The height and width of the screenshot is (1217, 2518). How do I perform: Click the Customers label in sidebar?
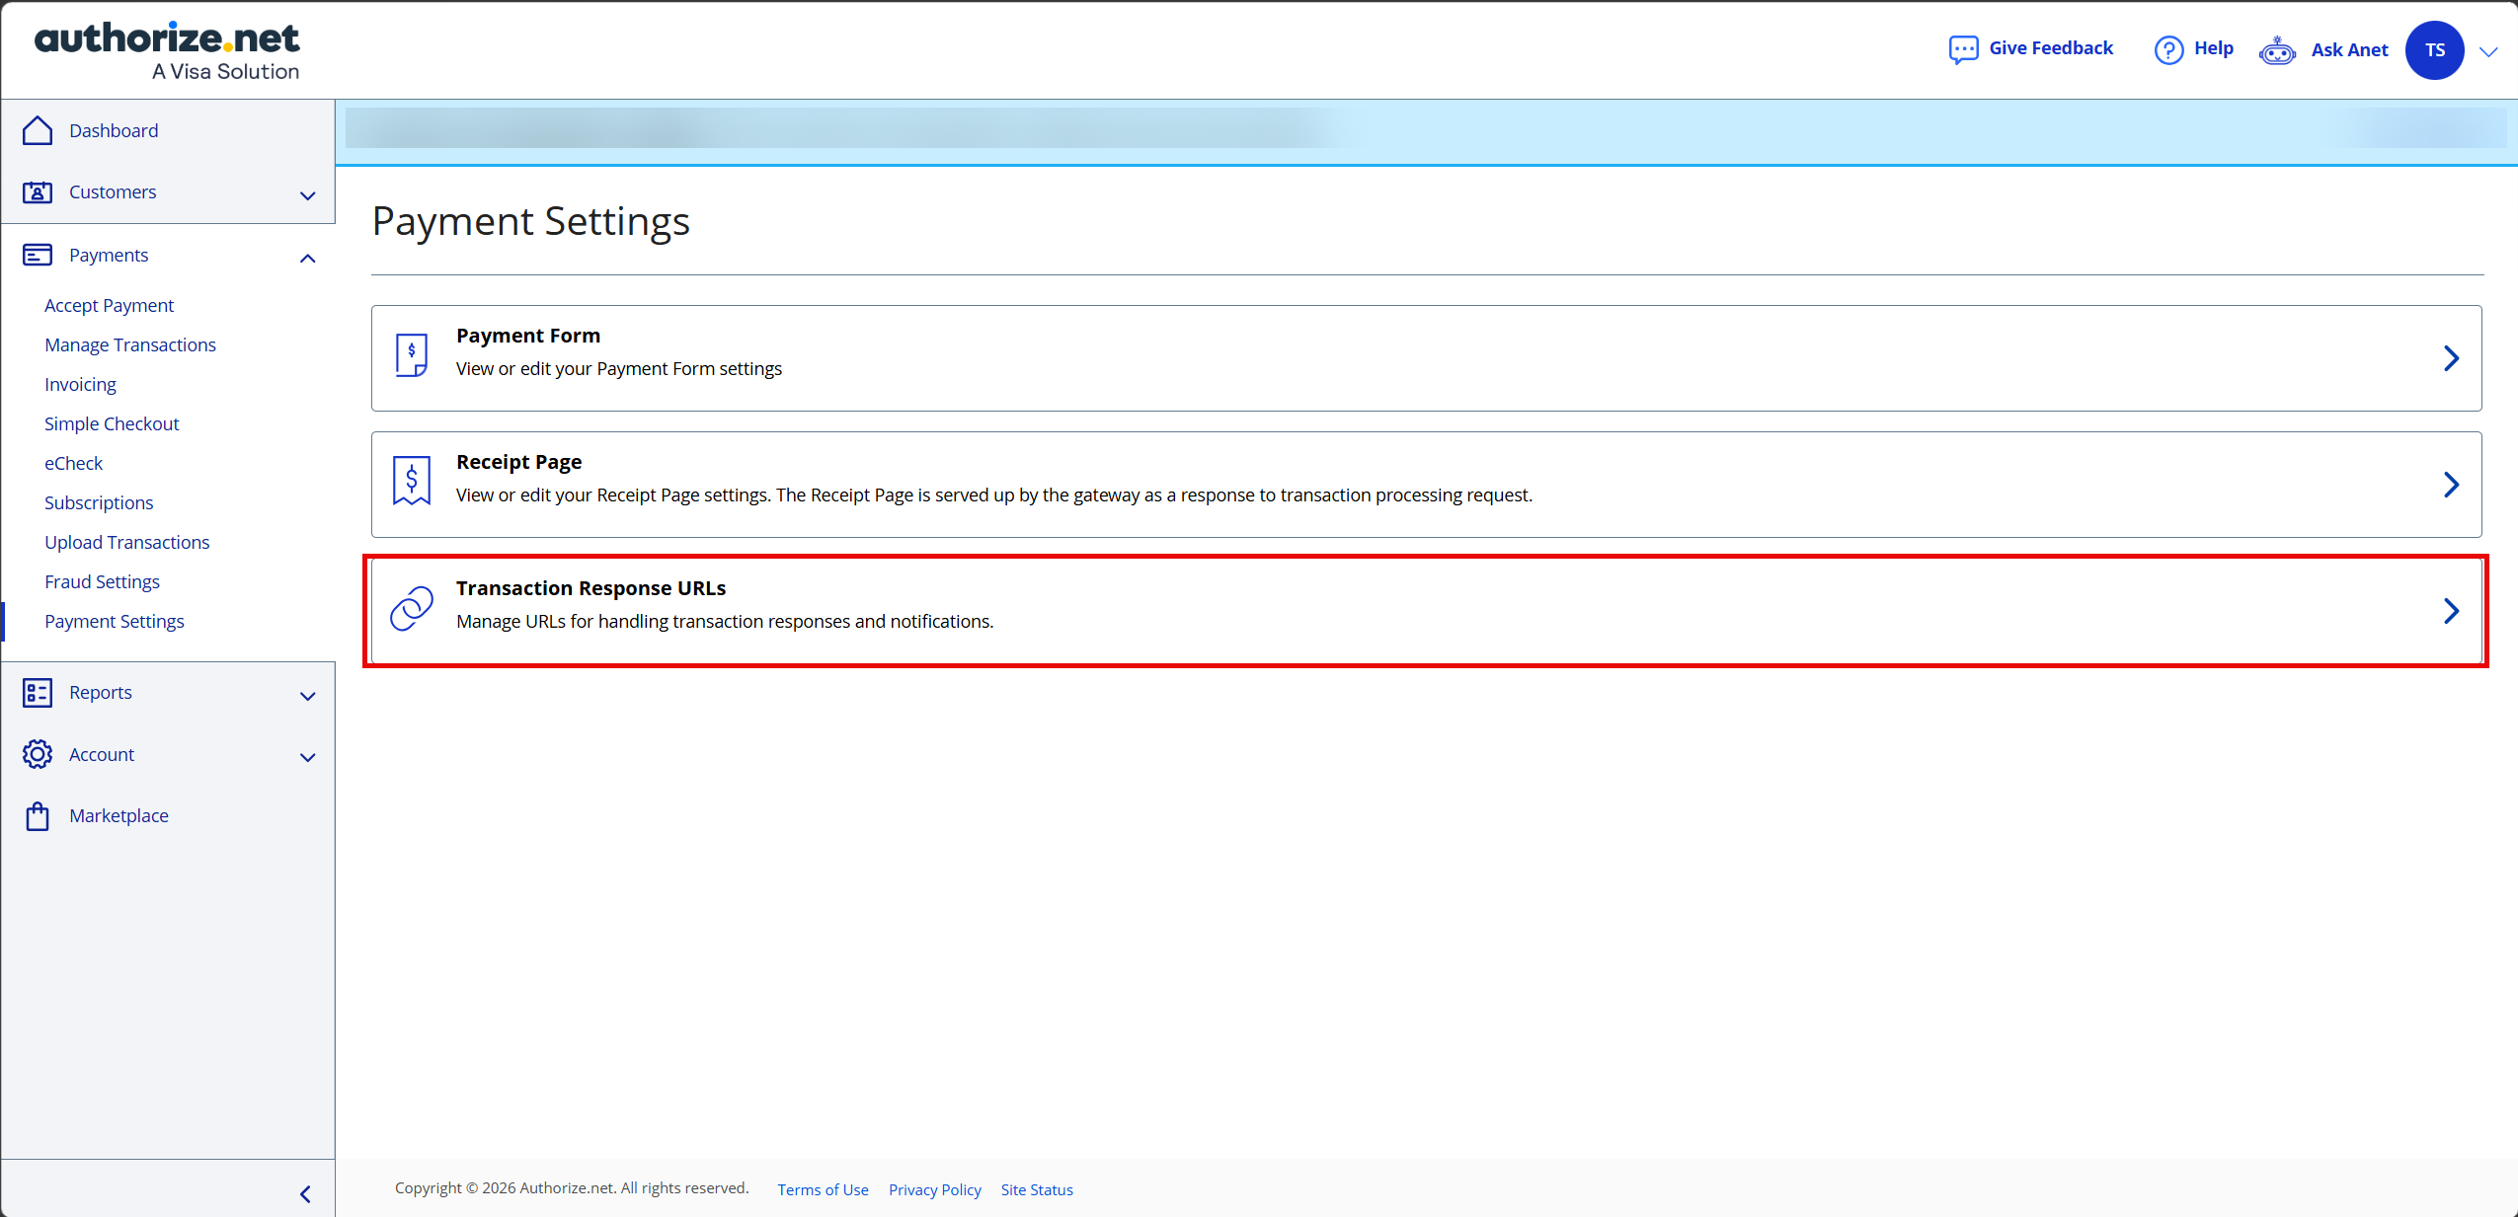[113, 191]
